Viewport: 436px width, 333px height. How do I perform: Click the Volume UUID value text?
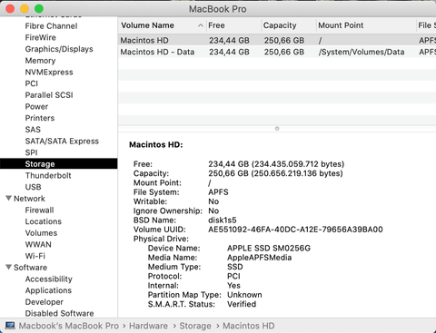[295, 230]
